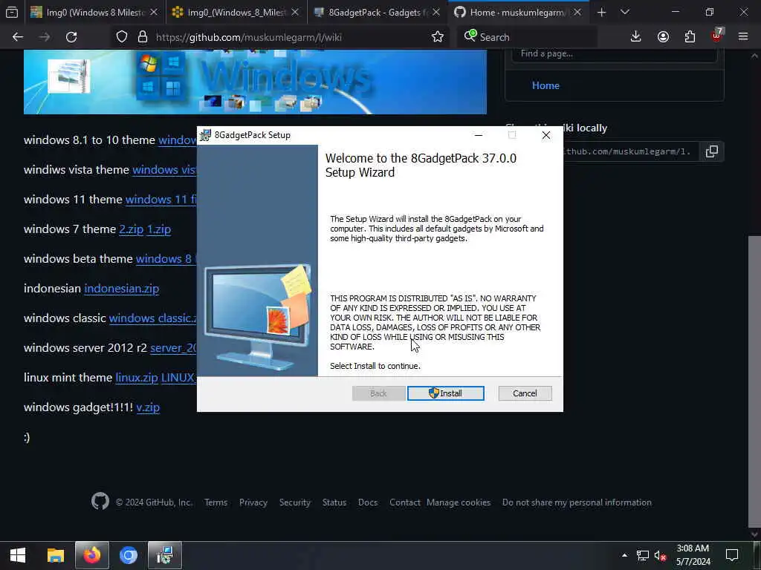Open Privacy footer link
Screen dimensions: 761x570
(x=253, y=502)
